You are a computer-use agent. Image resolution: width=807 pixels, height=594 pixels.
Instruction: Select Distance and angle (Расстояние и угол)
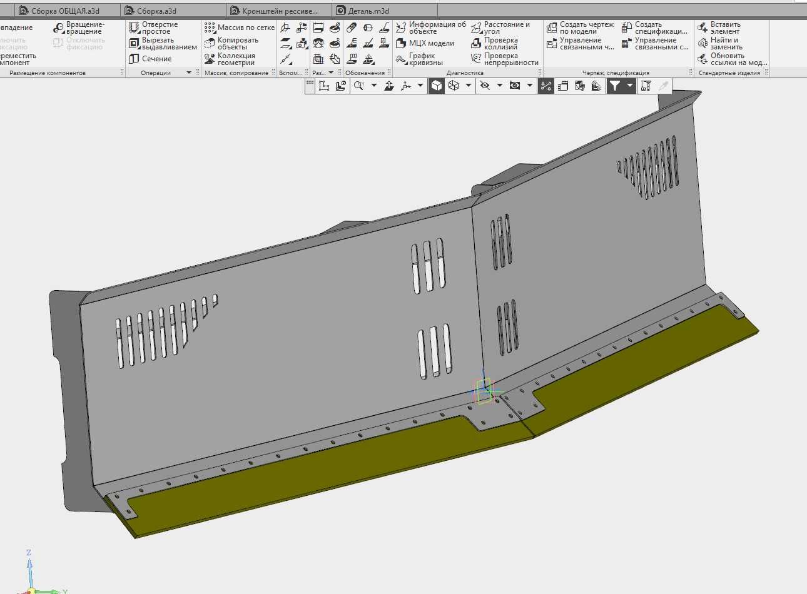click(500, 28)
